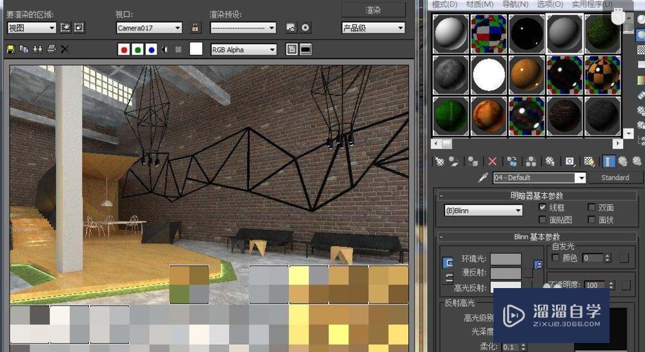Toggle the UI overlay icon
The width and height of the screenshot is (645, 352).
(x=292, y=49)
